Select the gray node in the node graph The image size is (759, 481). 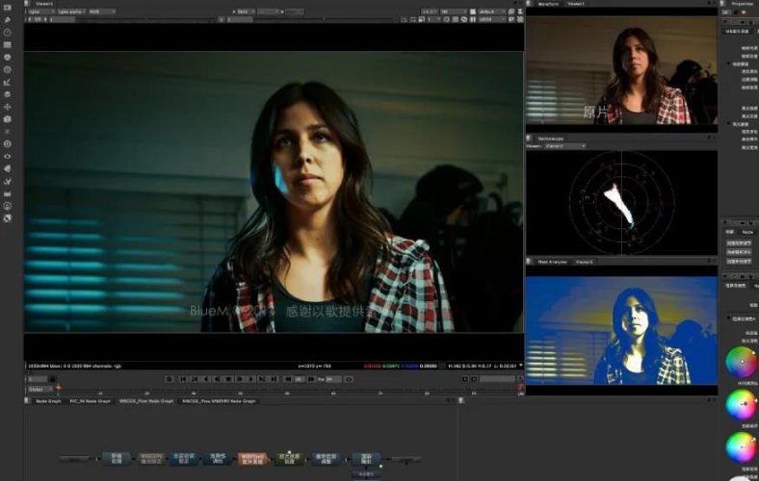151,459
